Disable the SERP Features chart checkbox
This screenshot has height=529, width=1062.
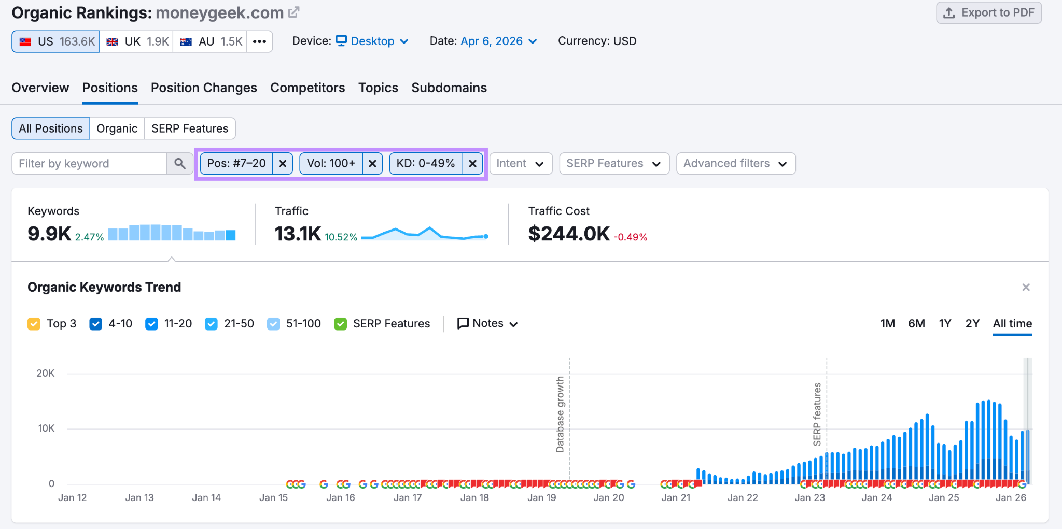(x=341, y=324)
